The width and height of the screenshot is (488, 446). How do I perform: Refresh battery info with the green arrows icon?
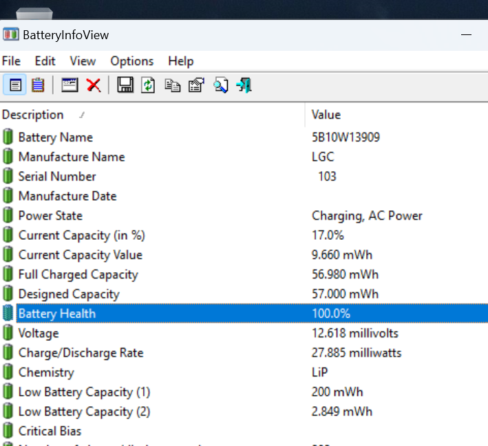[148, 85]
